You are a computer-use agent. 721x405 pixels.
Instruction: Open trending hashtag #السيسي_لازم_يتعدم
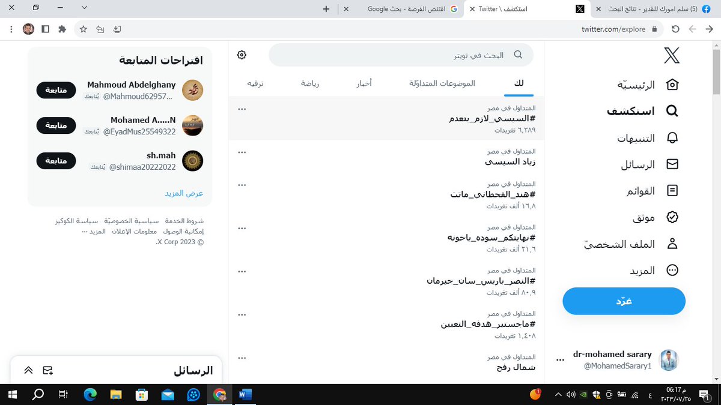pyautogui.click(x=492, y=119)
